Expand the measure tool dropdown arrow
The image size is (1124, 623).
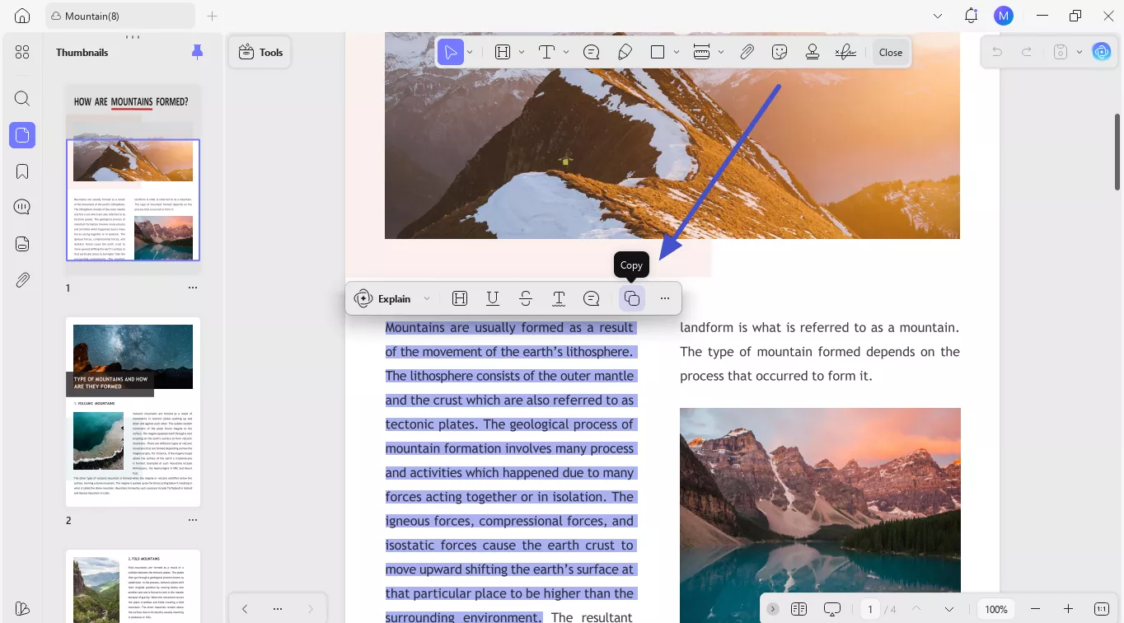pyautogui.click(x=721, y=52)
